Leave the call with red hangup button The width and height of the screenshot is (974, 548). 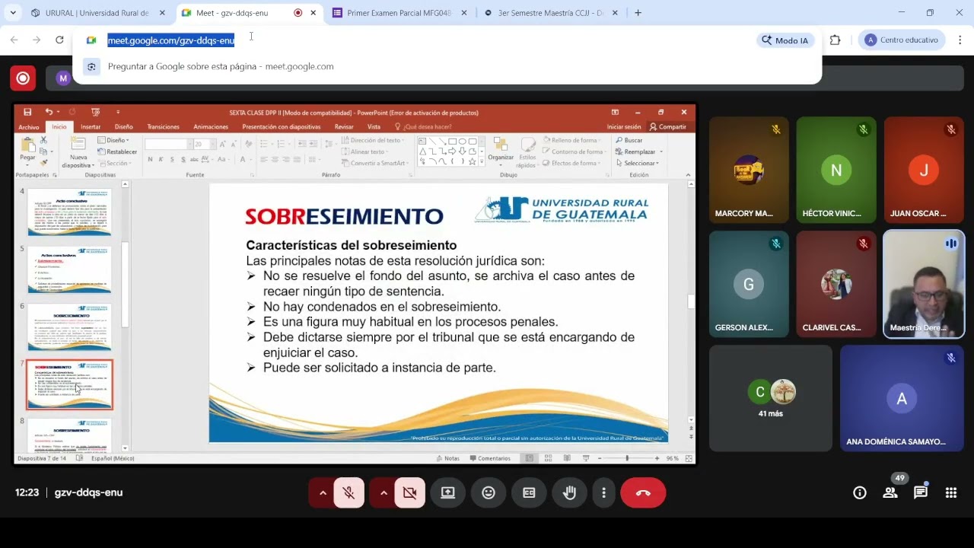point(643,492)
